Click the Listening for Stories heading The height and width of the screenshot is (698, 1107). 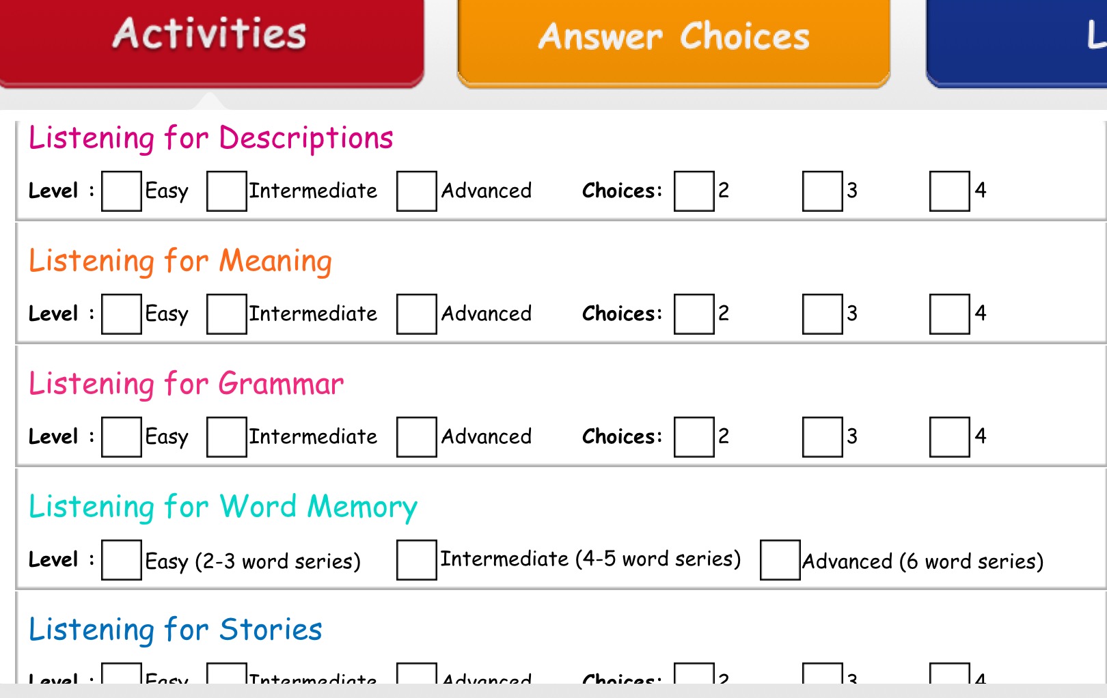(176, 630)
